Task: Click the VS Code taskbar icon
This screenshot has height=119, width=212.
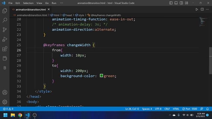Action: click(x=27, y=115)
